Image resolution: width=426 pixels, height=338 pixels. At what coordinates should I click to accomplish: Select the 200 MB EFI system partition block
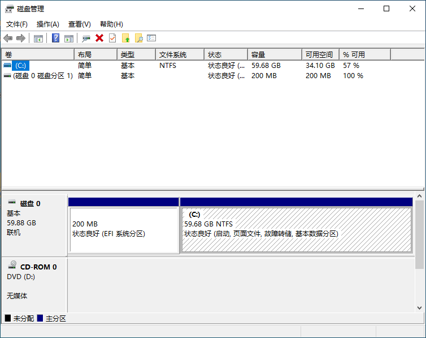tap(123, 229)
